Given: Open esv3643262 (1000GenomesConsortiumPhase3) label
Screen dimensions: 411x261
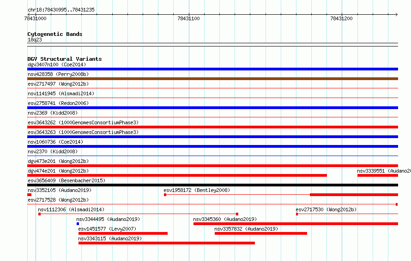Looking at the screenshot, I should point(83,122).
